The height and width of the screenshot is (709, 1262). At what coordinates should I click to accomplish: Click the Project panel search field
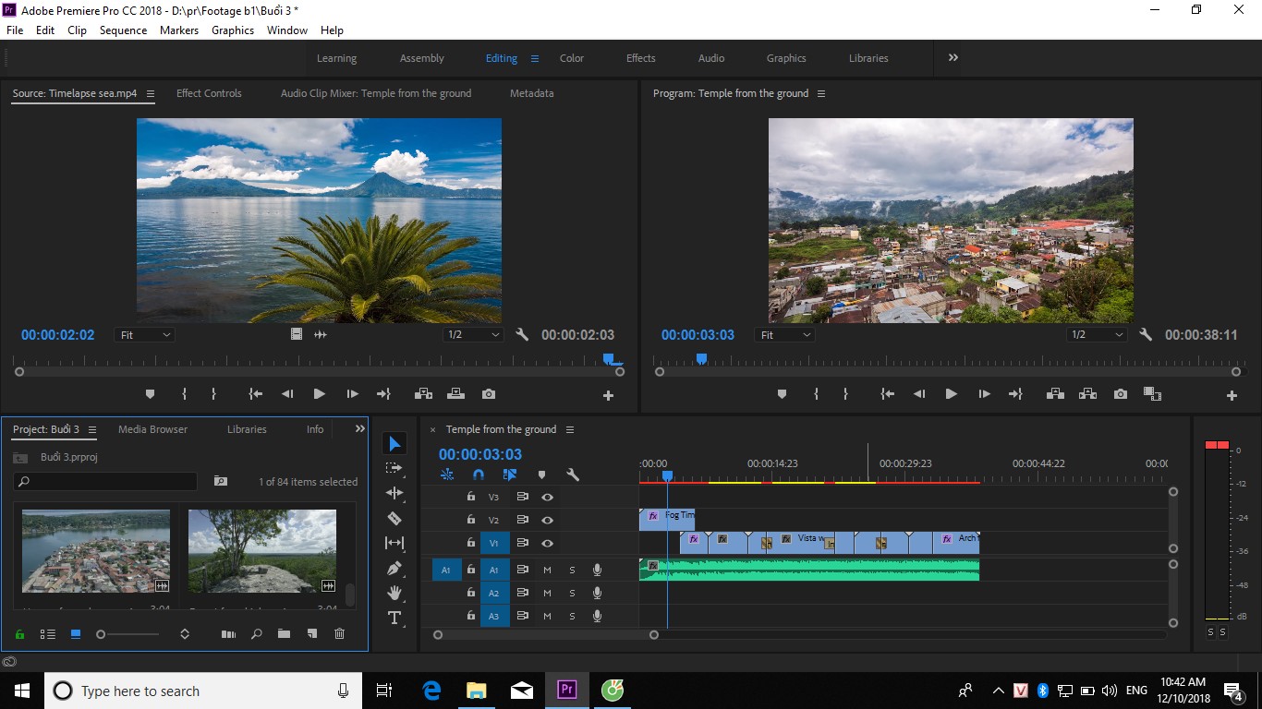click(105, 482)
